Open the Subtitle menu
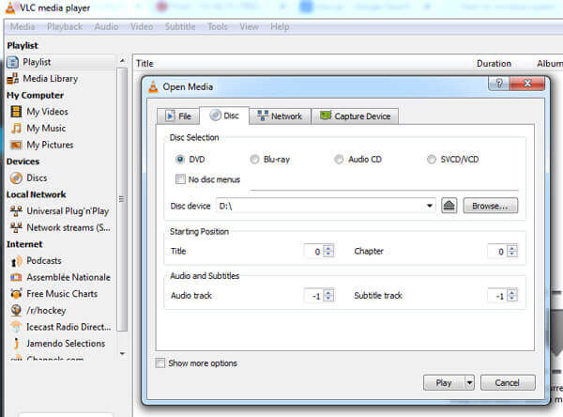 point(180,26)
